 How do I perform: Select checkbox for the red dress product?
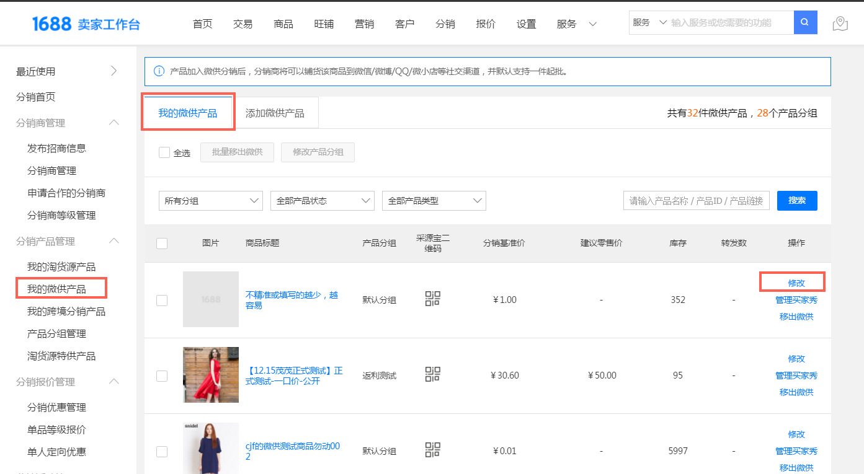pos(162,375)
